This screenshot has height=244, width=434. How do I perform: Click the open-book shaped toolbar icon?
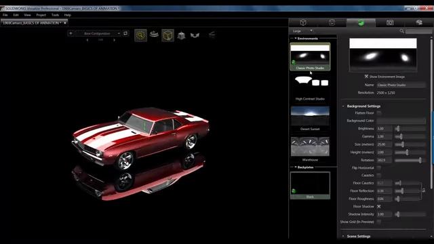point(195,35)
